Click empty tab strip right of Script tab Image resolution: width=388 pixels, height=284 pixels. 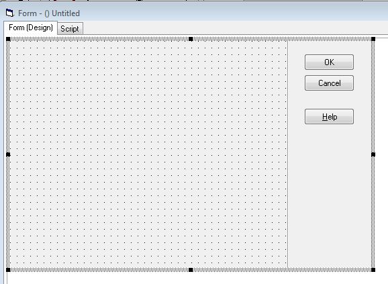(x=235, y=28)
